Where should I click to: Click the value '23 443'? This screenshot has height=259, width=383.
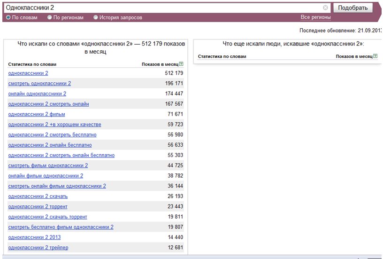176,207
